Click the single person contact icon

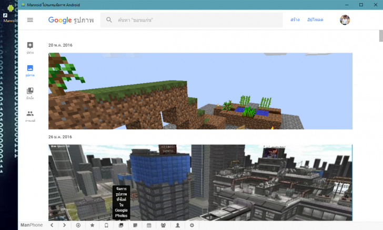(x=178, y=225)
